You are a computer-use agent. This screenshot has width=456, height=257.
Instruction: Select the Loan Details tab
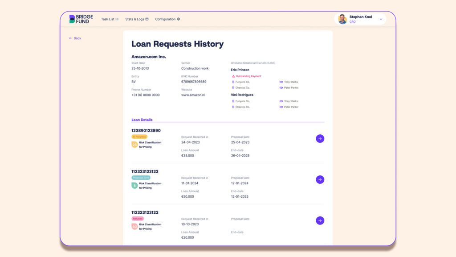[142, 120]
